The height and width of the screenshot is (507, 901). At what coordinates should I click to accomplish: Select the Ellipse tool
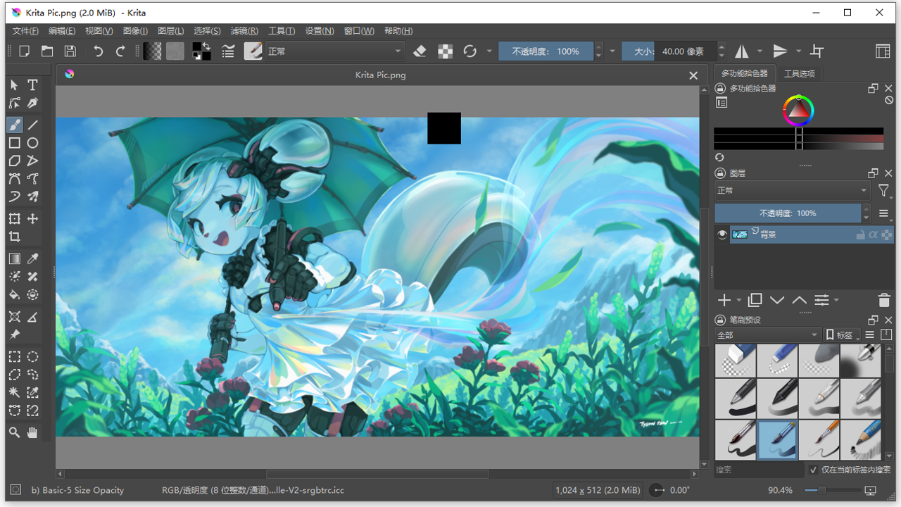point(32,143)
